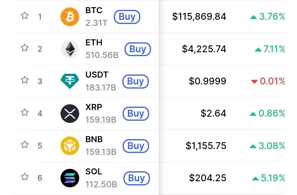Click the Ethereum diamond logo icon

(x=70, y=49)
